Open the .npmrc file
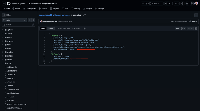This screenshot has height=111, width=200. click(x=10, y=86)
